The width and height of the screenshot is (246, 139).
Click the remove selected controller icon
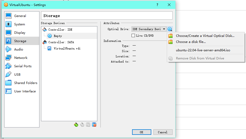click(x=82, y=125)
